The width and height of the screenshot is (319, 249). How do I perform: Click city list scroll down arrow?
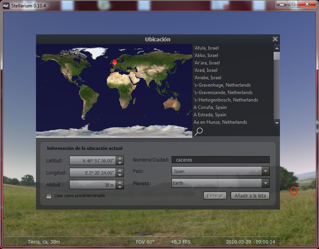pyautogui.click(x=277, y=123)
